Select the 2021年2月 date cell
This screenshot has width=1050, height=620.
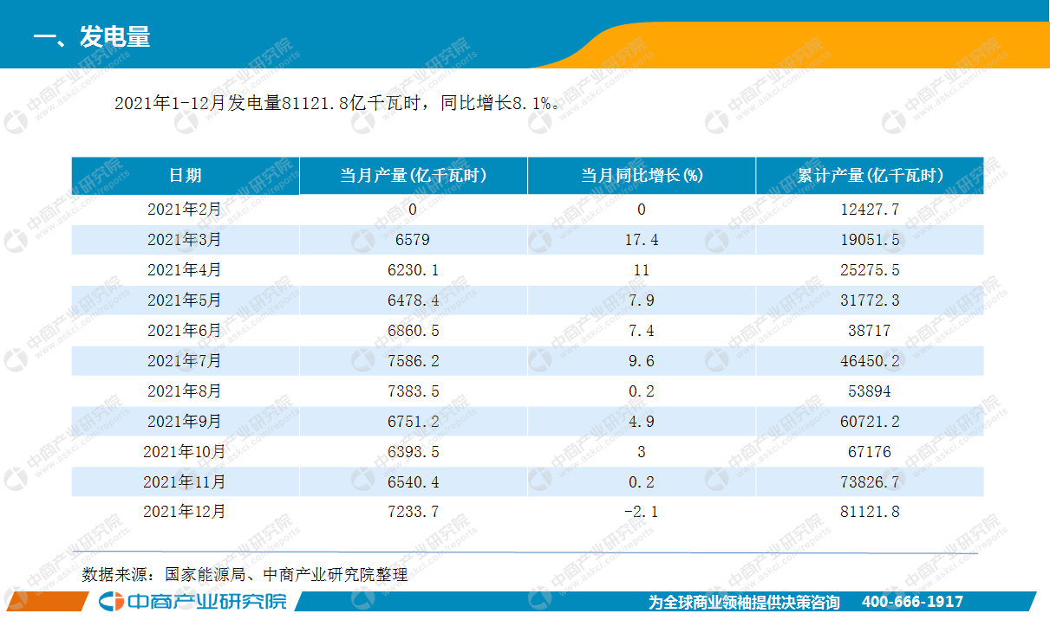(185, 210)
